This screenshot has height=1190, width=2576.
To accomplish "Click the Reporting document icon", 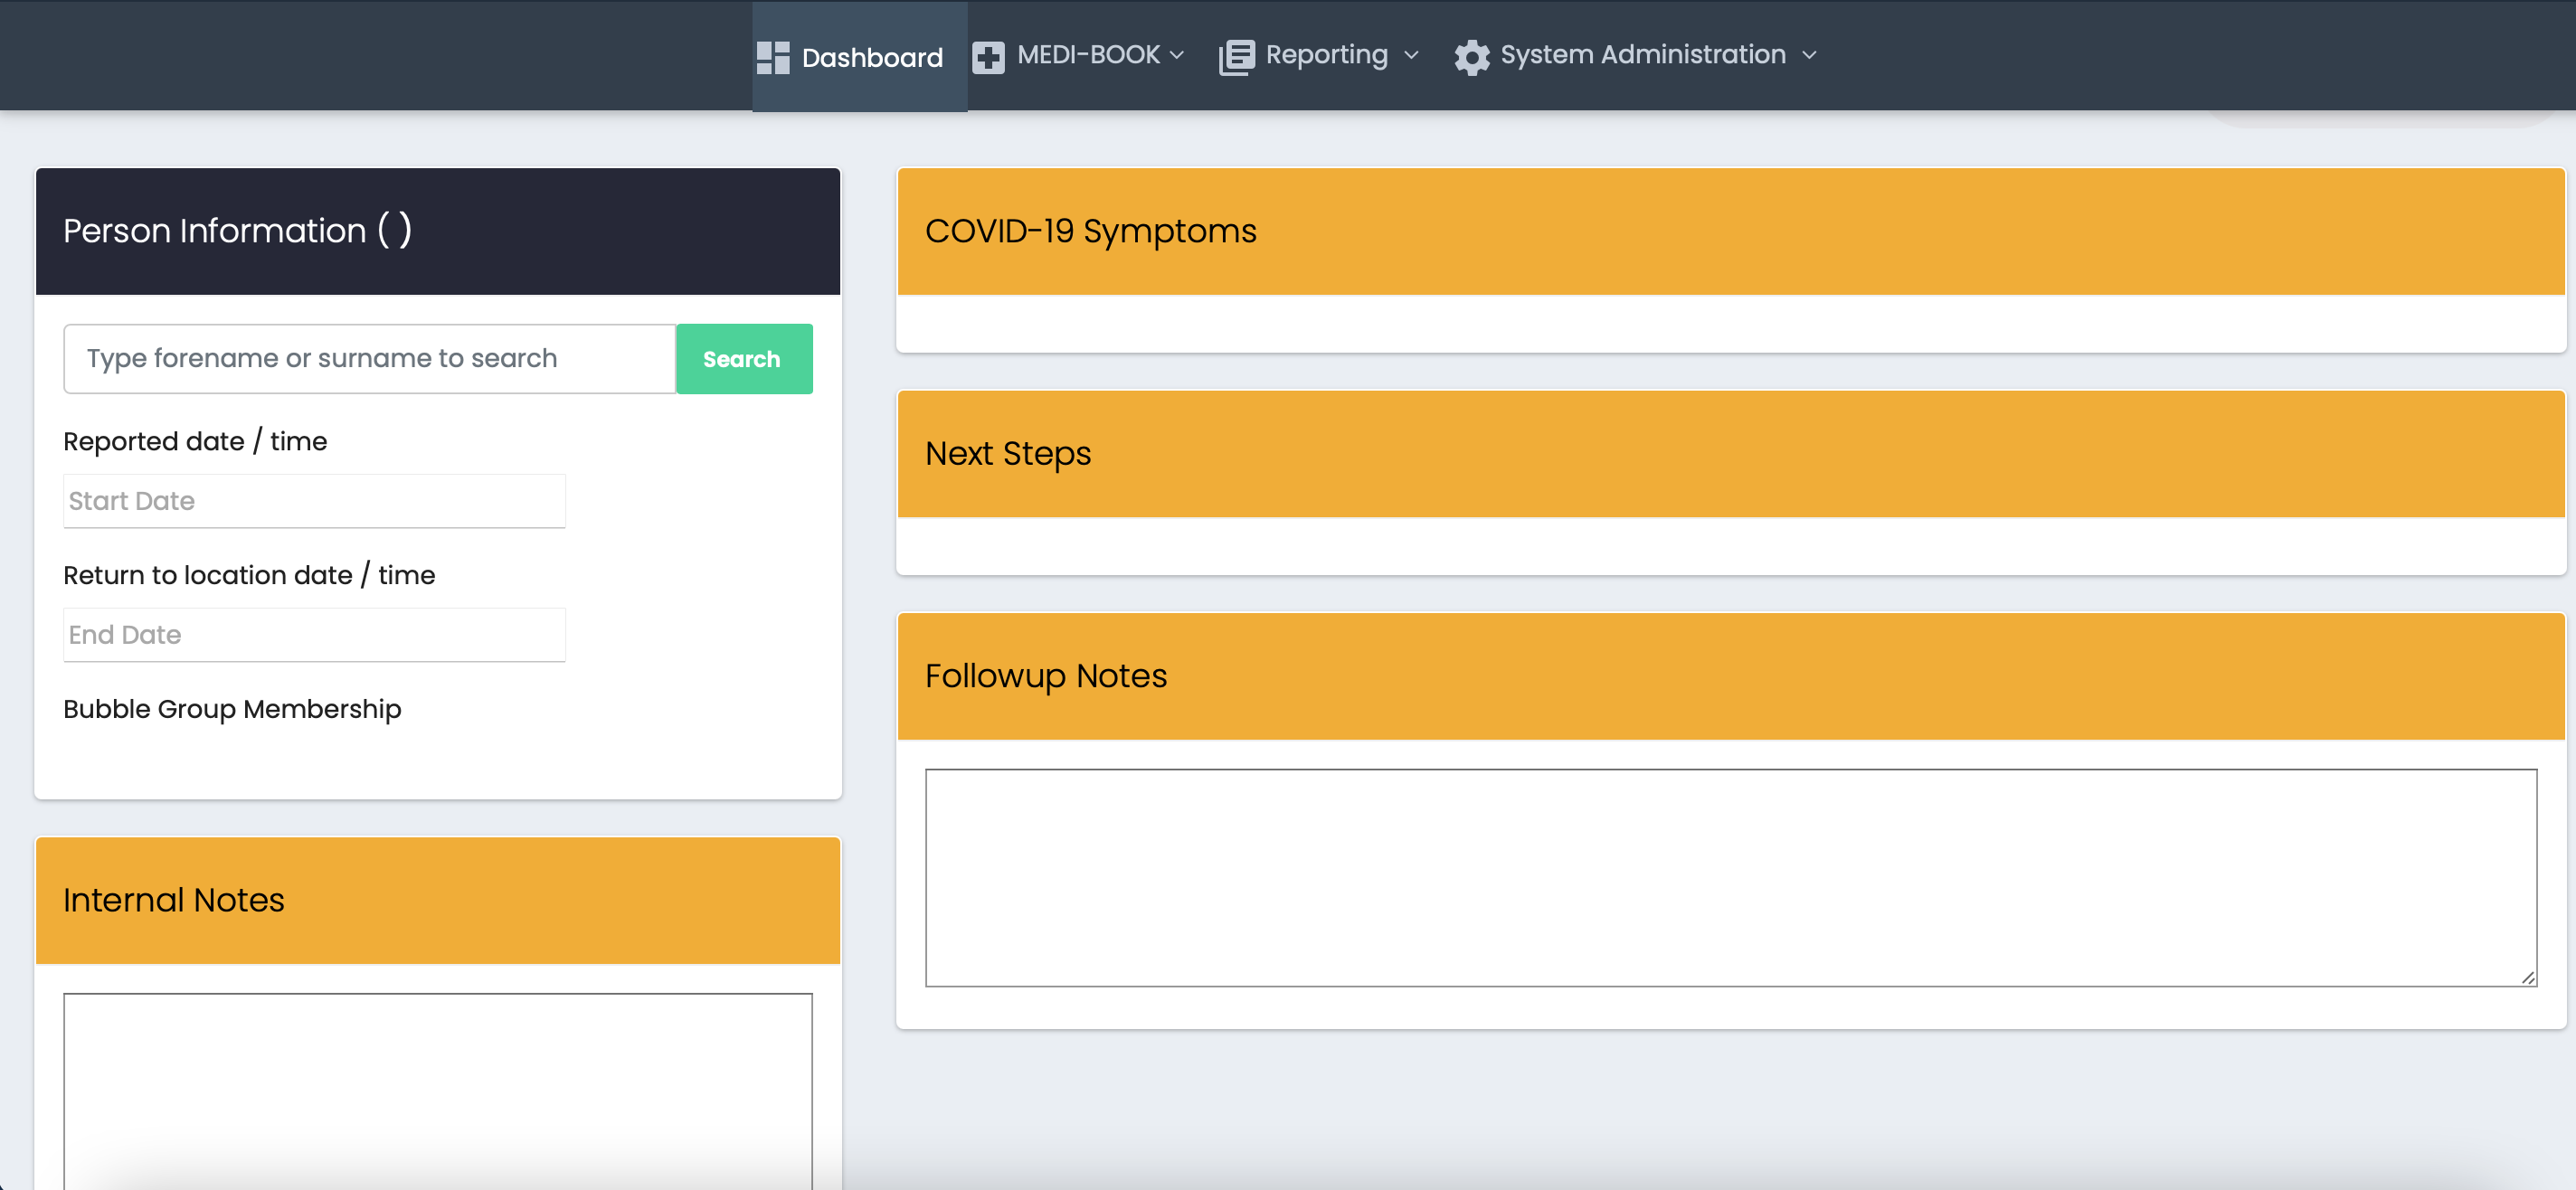I will [x=1236, y=58].
